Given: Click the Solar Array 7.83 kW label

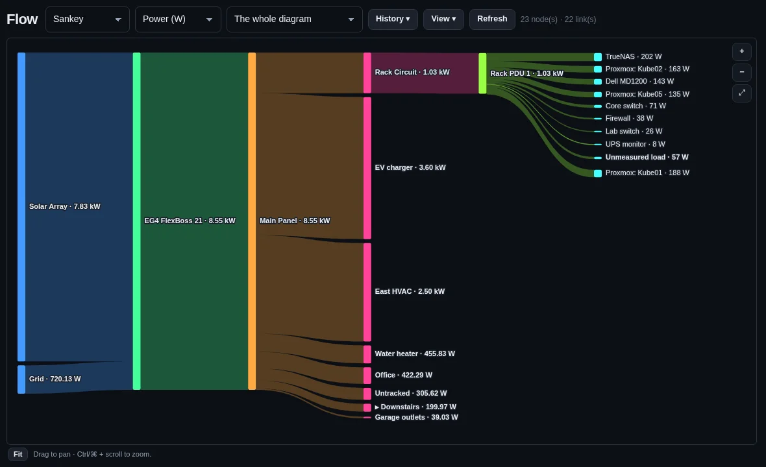Looking at the screenshot, I should coord(64,206).
